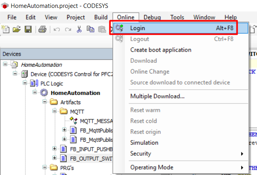Click the HomeAutomation project root icon
Image resolution: width=257 pixels, height=175 pixels.
pos(15,65)
